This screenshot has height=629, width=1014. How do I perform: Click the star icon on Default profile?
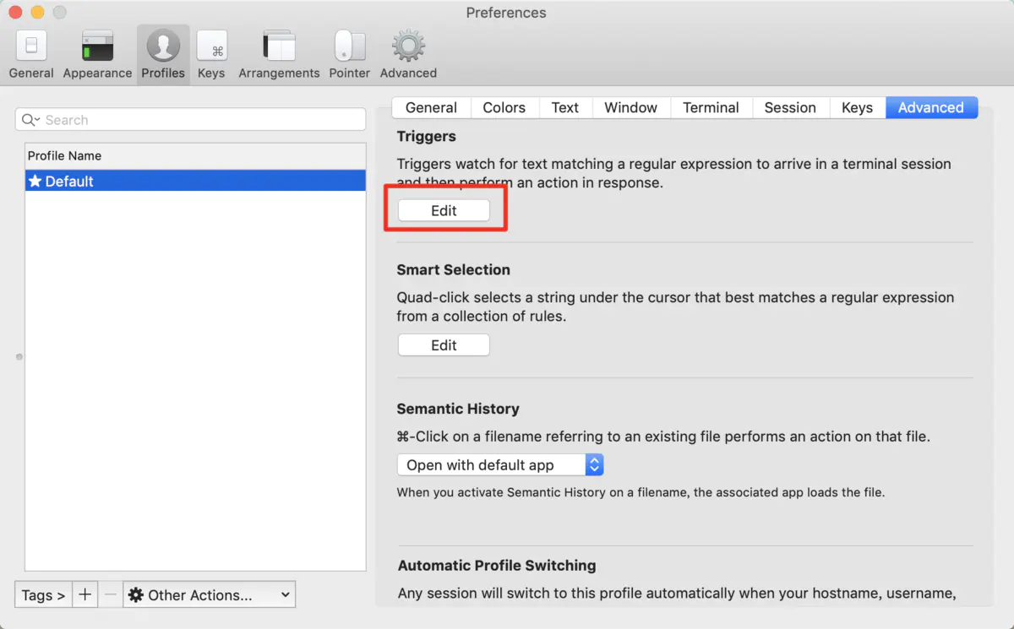(x=35, y=181)
